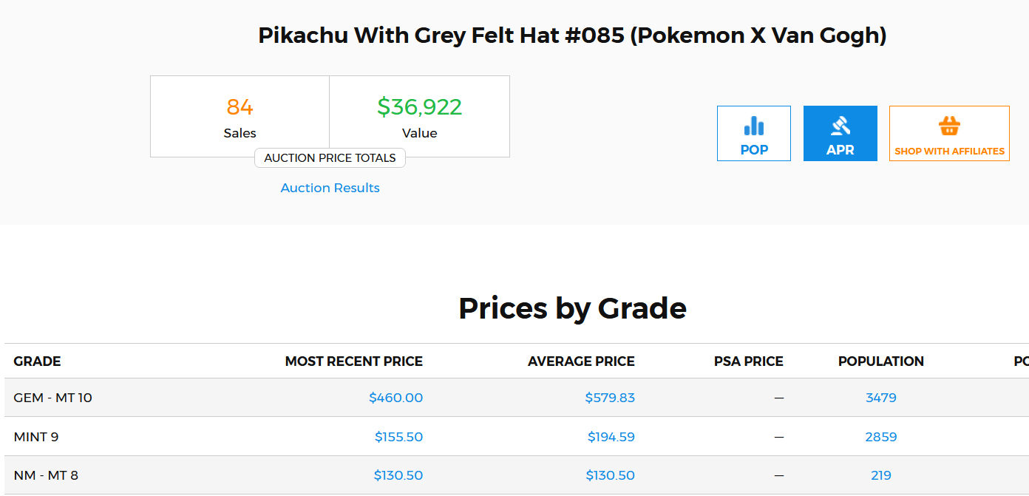The image size is (1029, 496).
Task: Open NM-MT 8 most recent price $130.50
Action: (x=398, y=475)
